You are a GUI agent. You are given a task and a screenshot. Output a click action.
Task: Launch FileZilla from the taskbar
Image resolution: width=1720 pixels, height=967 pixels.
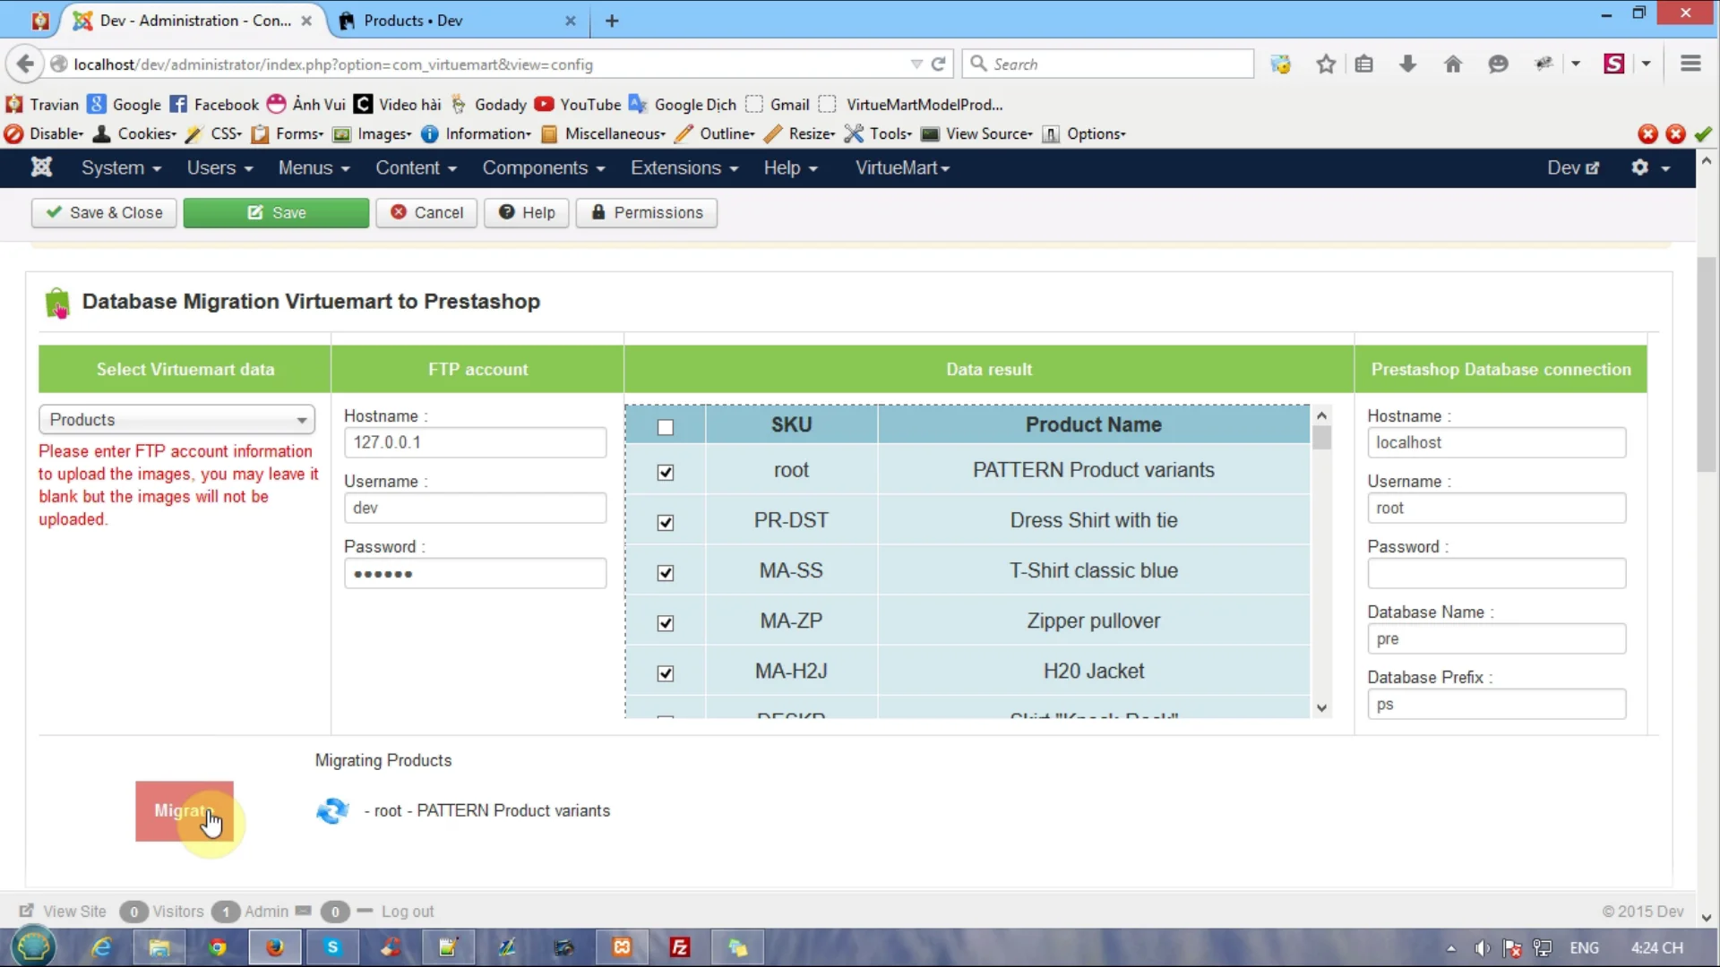[x=679, y=947]
